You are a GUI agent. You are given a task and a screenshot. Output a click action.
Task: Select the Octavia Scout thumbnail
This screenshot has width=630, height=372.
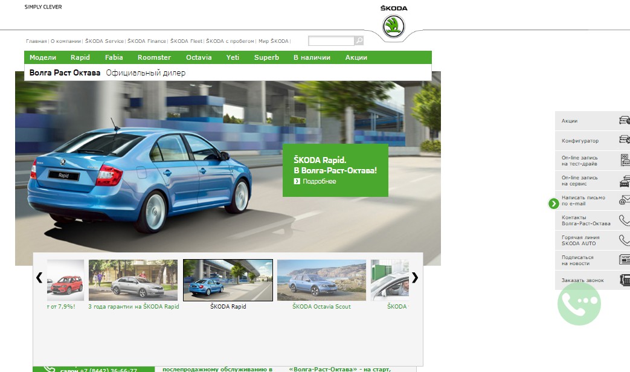[321, 280]
